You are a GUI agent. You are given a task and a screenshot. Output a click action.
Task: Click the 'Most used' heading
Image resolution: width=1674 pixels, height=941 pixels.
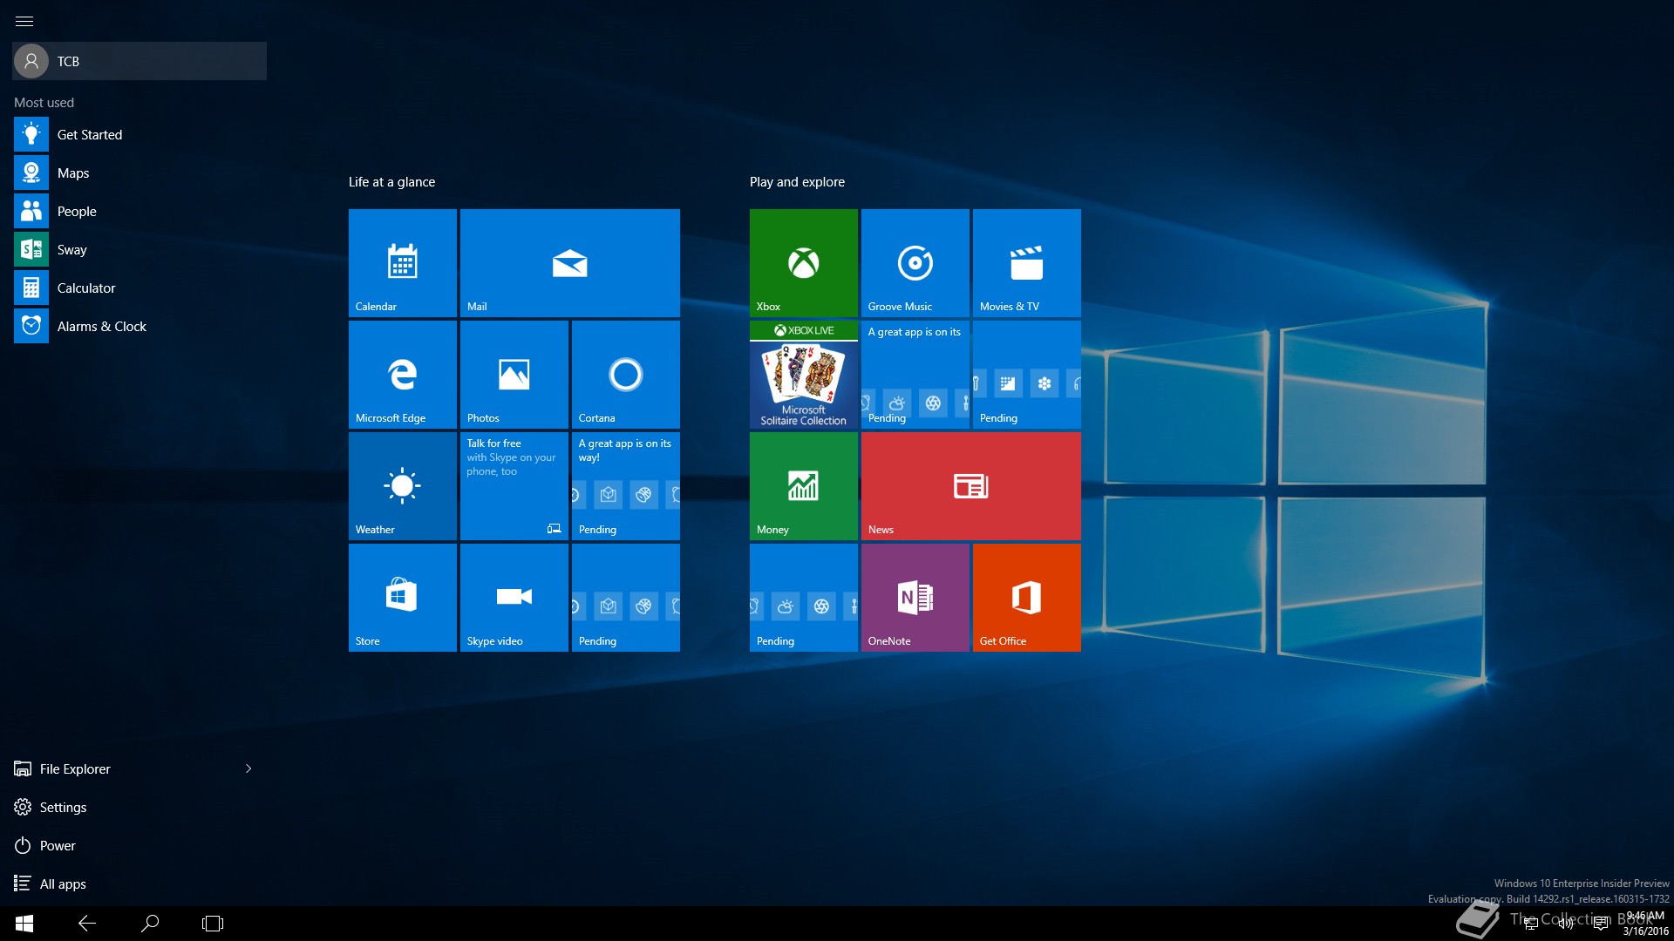[x=44, y=103]
